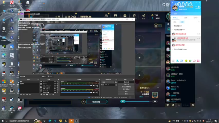Open League client missions icon at bottom
219x123 pixels.
coord(173,105)
